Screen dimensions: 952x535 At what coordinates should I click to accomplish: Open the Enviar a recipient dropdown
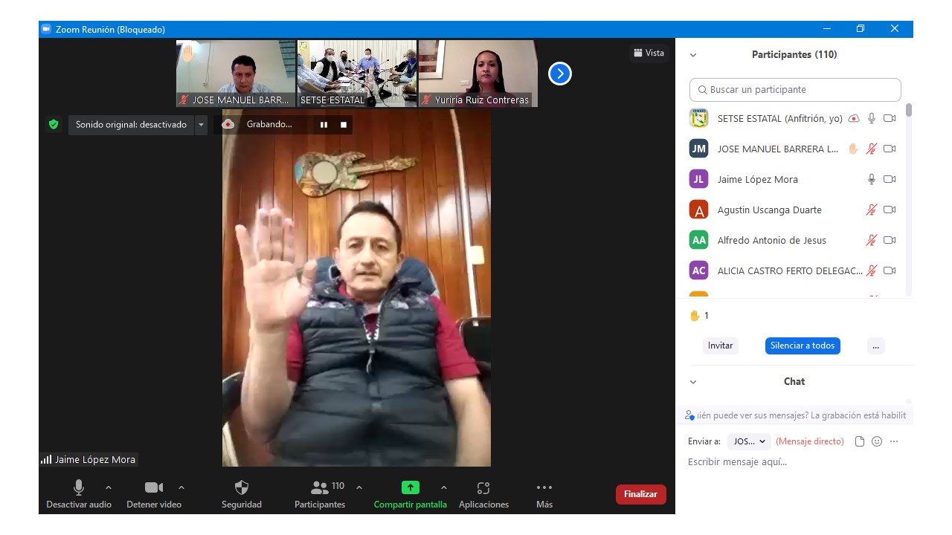coord(749,441)
